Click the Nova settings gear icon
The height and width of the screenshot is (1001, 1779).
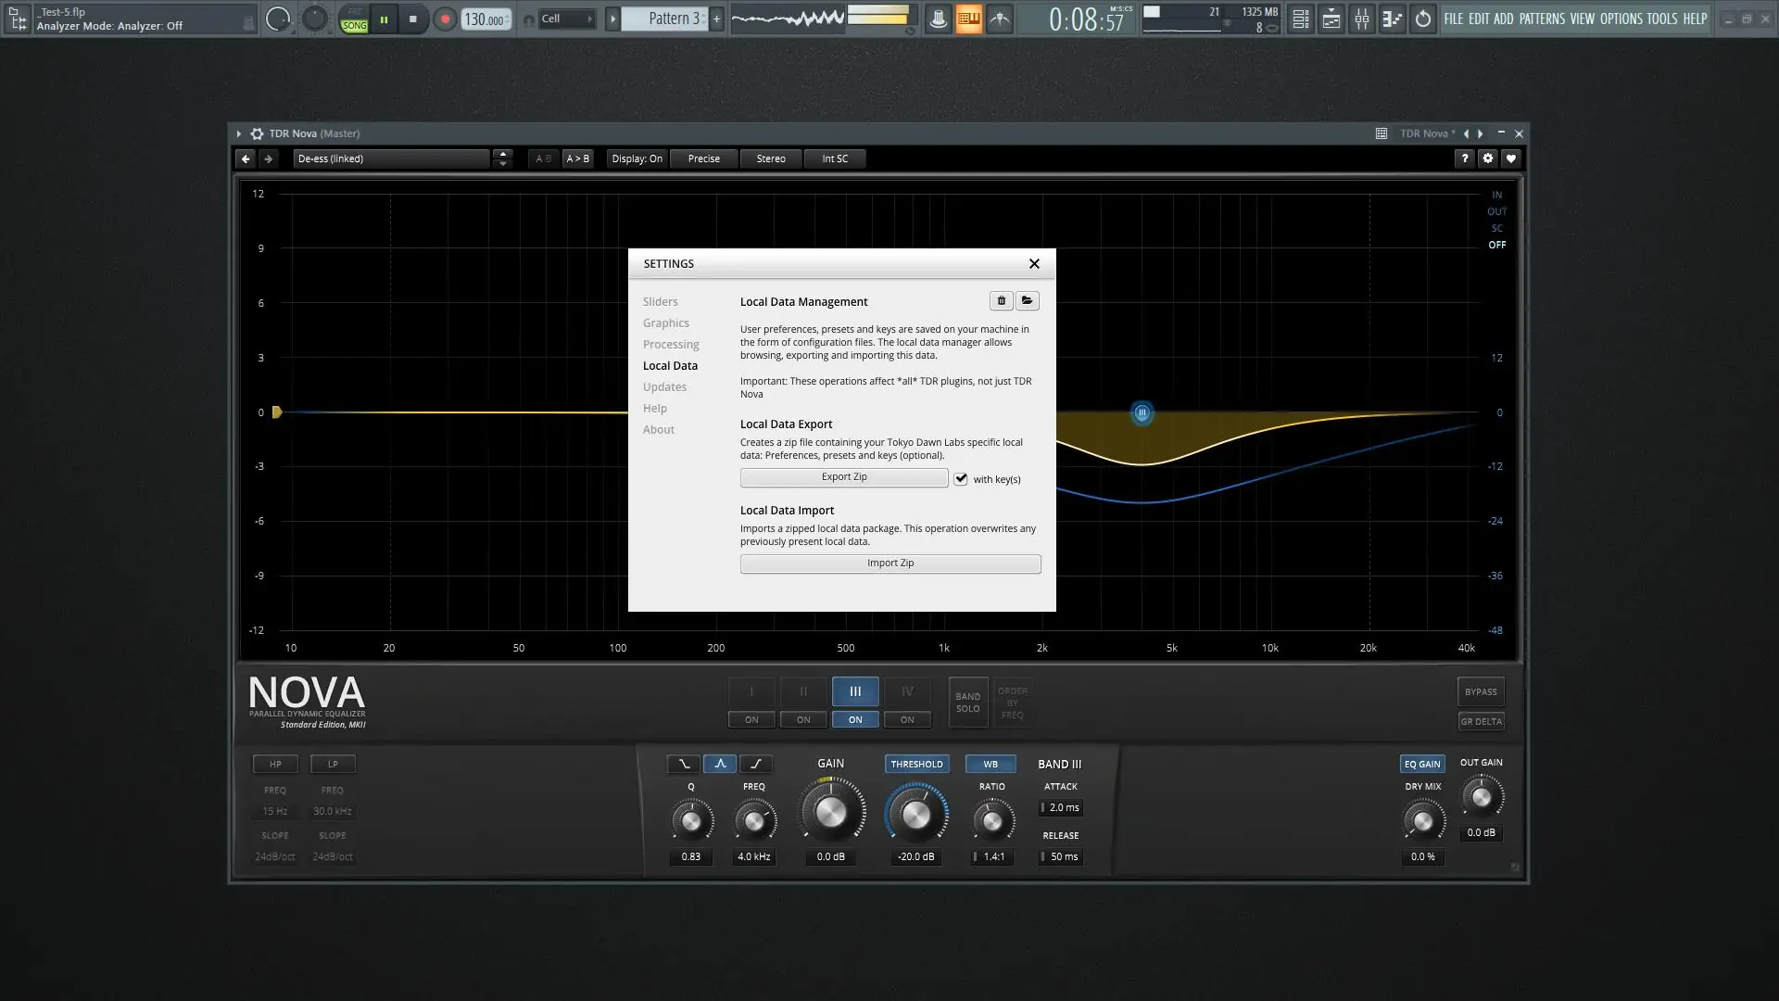coord(1488,158)
